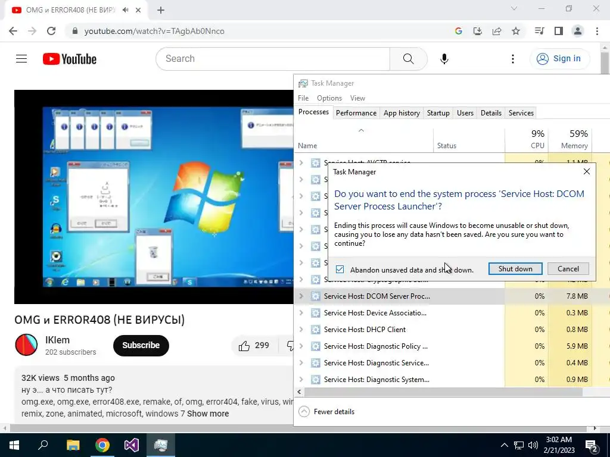The image size is (610, 457).
Task: Expand Service Host: Diagnostic System row
Action: (301, 380)
